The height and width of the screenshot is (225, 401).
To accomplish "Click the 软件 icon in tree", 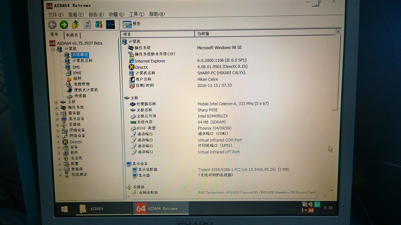I will point(66,153).
